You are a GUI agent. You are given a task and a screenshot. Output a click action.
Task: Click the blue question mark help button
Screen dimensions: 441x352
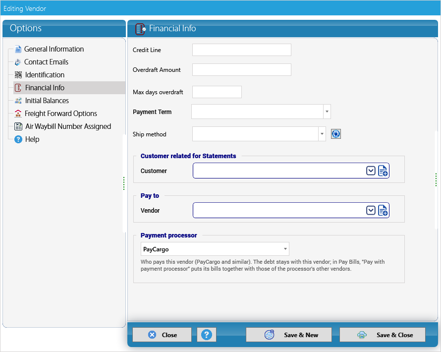[x=207, y=335]
